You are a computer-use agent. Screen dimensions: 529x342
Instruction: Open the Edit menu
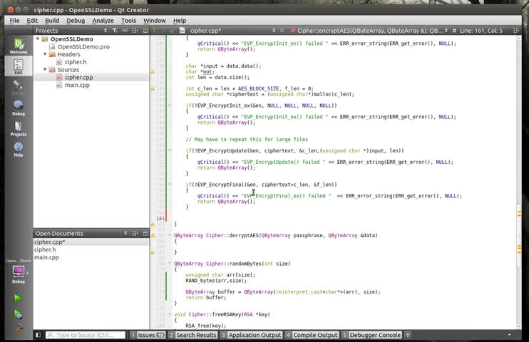(32, 21)
